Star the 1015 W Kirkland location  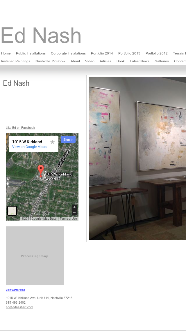point(52,142)
